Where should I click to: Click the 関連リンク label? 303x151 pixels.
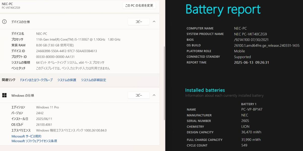[x=9, y=80]
